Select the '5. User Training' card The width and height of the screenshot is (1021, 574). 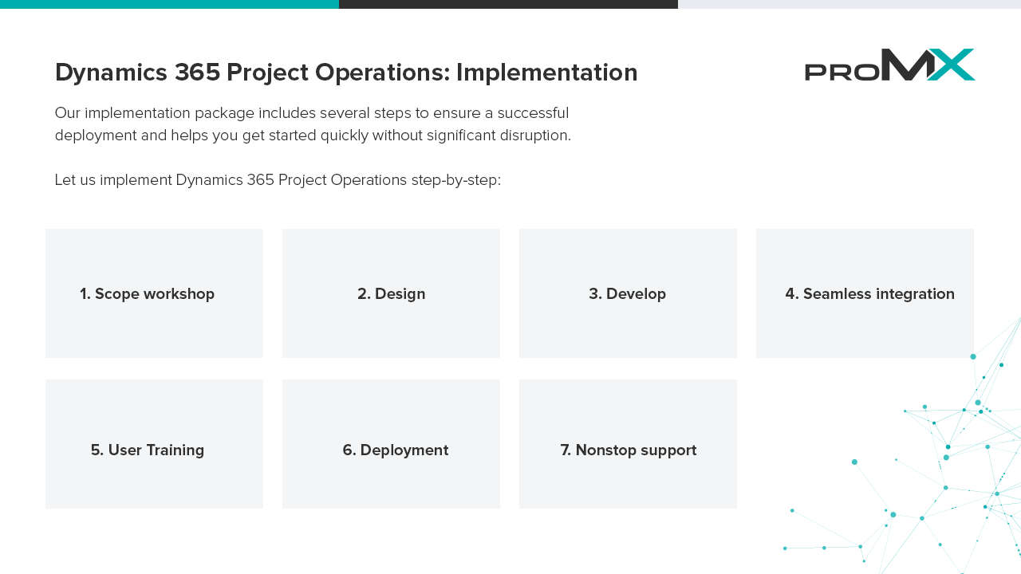[154, 444]
